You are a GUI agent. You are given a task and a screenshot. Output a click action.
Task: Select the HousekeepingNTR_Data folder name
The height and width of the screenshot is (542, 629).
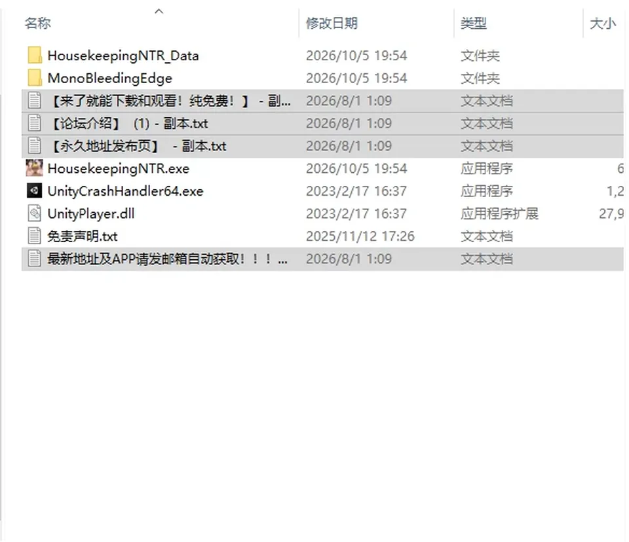123,56
